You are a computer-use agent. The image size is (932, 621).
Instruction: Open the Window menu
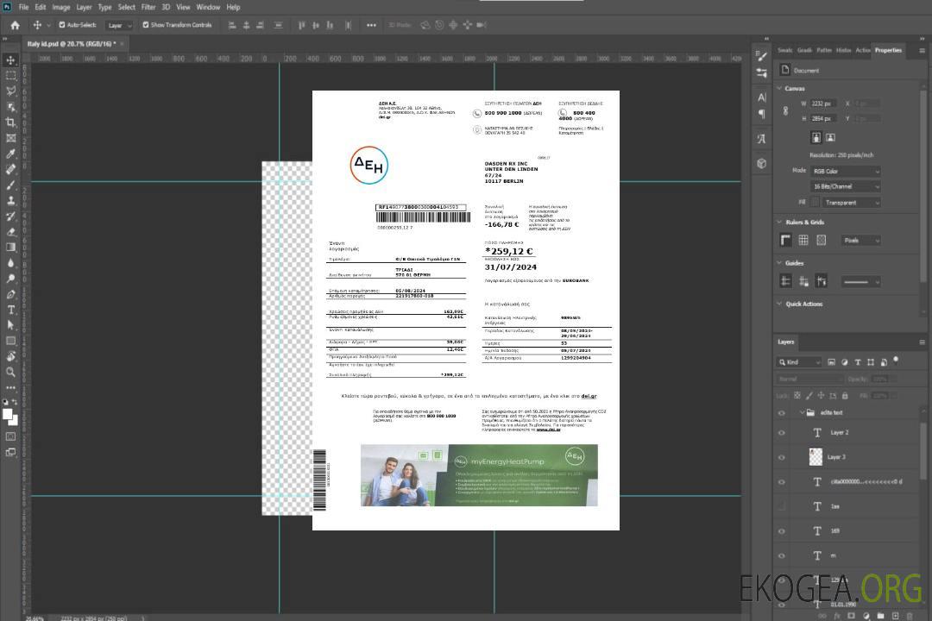click(x=208, y=7)
